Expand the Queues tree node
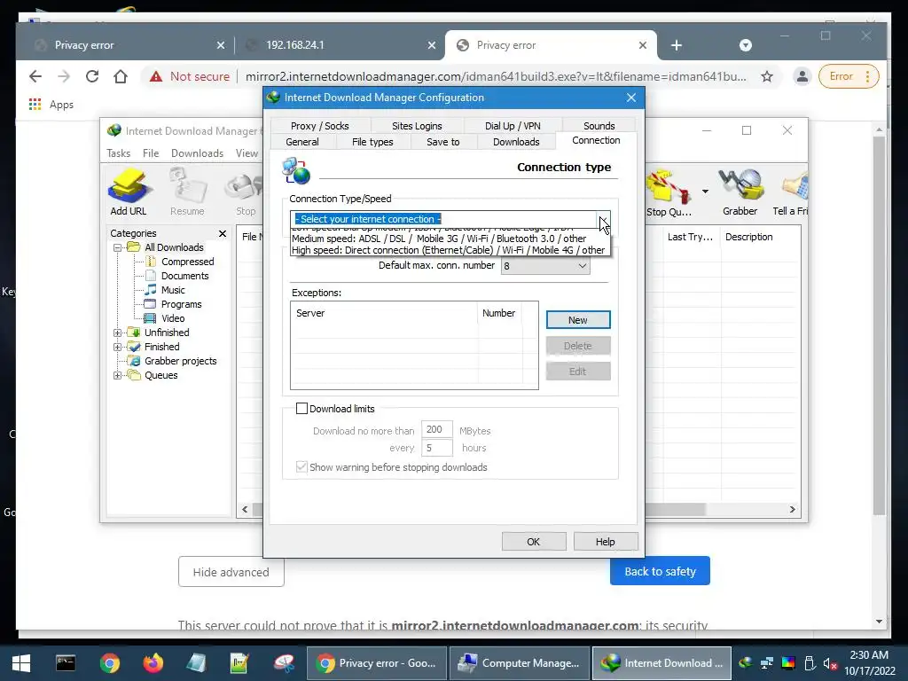Image resolution: width=908 pixels, height=681 pixels. click(118, 375)
